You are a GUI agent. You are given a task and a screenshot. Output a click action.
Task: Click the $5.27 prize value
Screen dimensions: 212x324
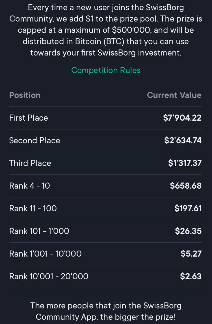(x=191, y=254)
